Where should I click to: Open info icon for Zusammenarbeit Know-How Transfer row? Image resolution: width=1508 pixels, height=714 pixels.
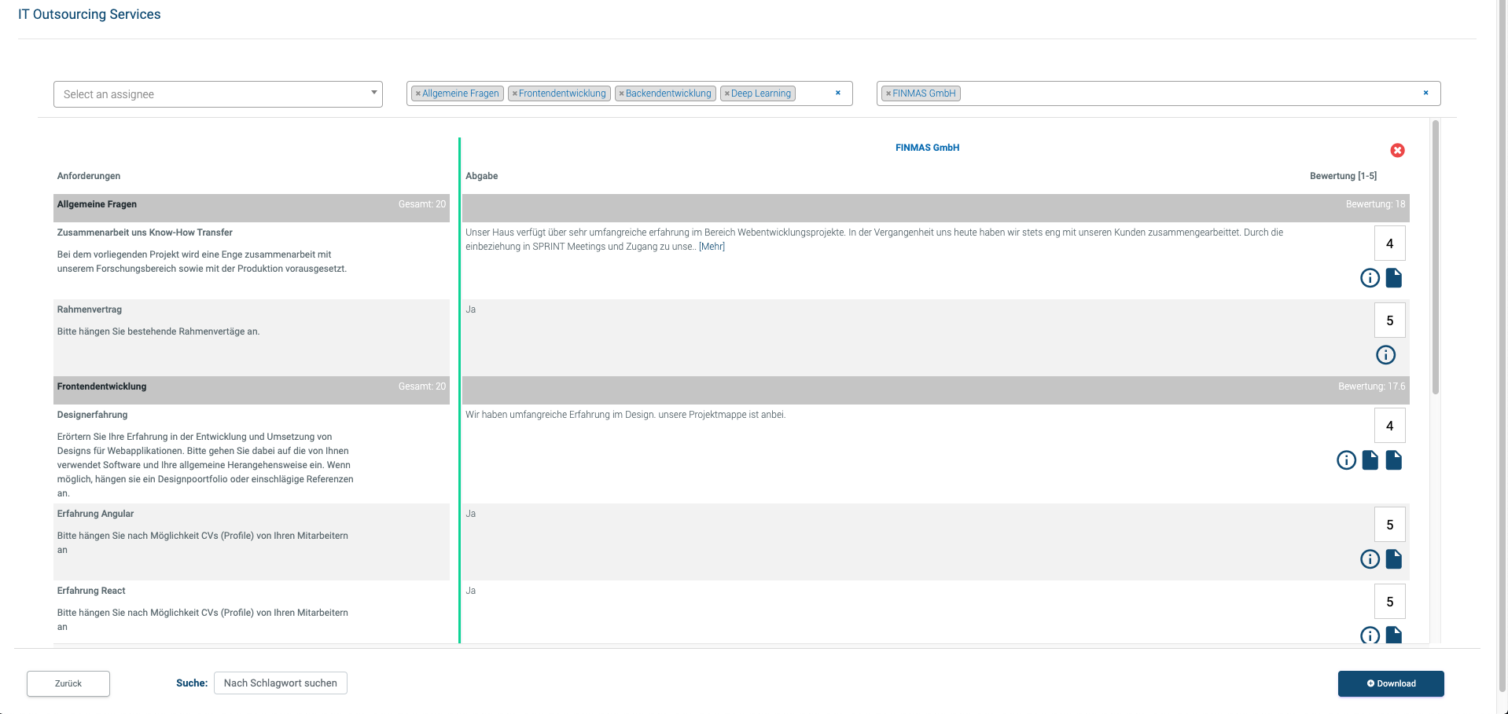point(1370,277)
